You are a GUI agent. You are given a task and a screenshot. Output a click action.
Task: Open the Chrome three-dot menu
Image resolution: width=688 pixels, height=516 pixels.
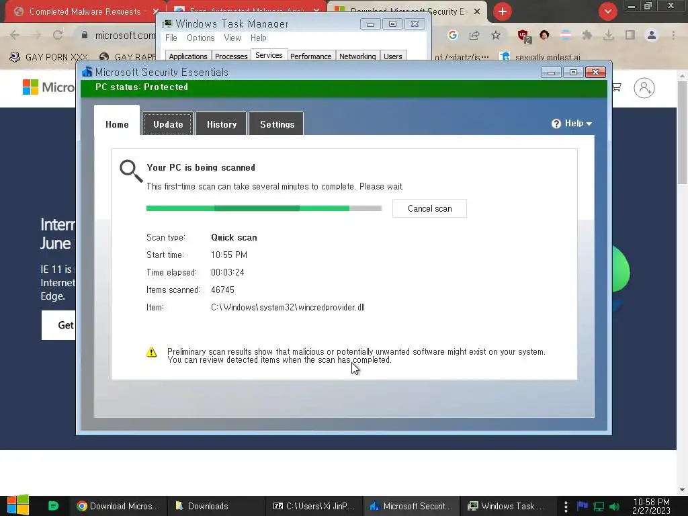[x=673, y=35]
